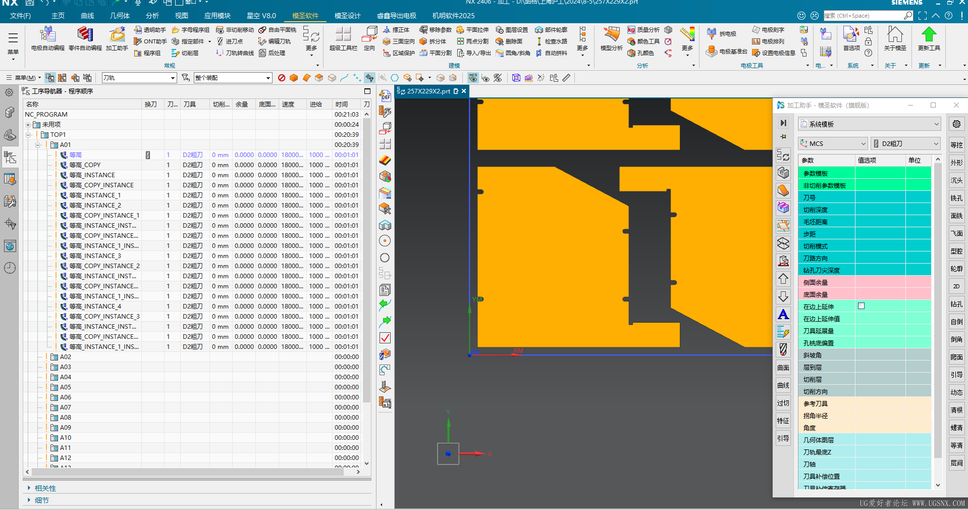Click the red checkmark verify icon in vertical toolbar

[x=385, y=338]
